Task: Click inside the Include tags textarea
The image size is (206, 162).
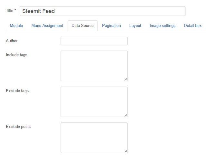Action: pyautogui.click(x=94, y=66)
